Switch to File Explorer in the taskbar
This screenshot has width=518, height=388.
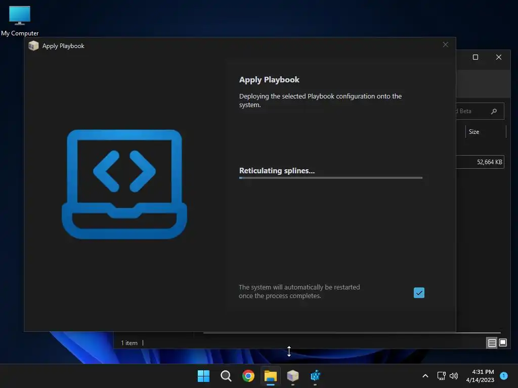270,376
